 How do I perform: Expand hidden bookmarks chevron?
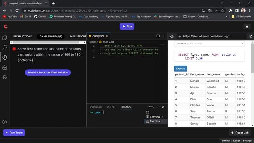pos(227,17)
